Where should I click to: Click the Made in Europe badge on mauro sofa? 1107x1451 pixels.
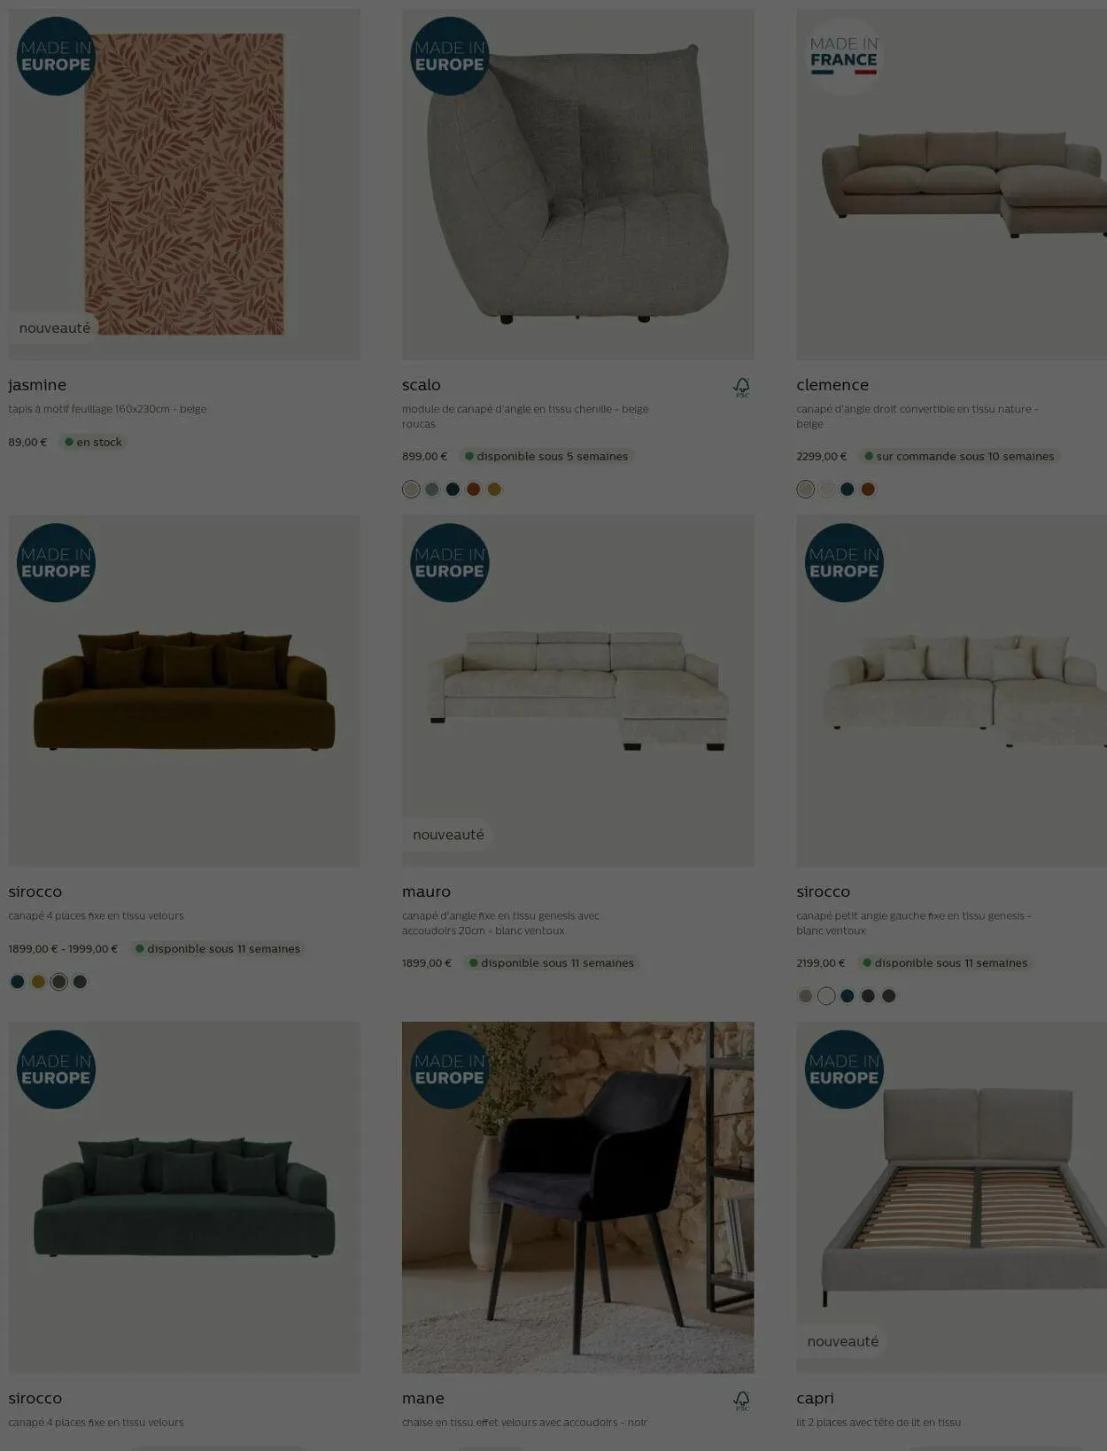(450, 563)
